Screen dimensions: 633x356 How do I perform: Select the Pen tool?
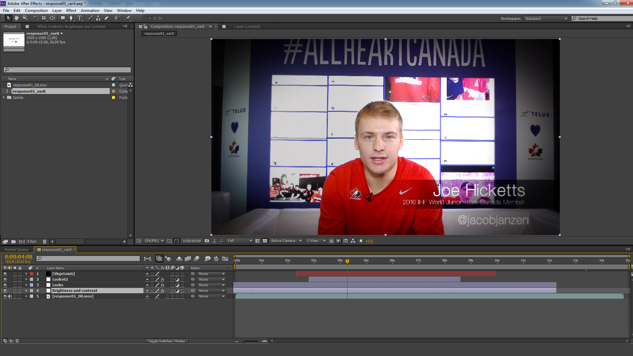[x=71, y=18]
